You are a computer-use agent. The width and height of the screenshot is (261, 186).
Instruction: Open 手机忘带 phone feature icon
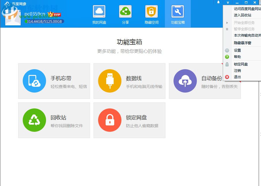(34, 81)
